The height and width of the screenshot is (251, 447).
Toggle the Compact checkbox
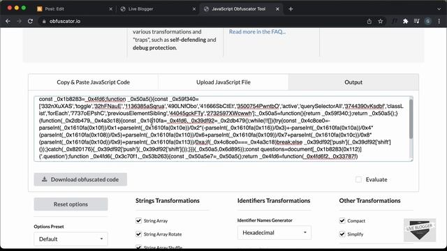[342, 220]
